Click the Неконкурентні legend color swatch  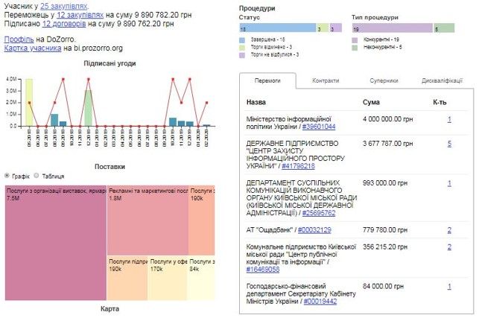tap(355, 47)
